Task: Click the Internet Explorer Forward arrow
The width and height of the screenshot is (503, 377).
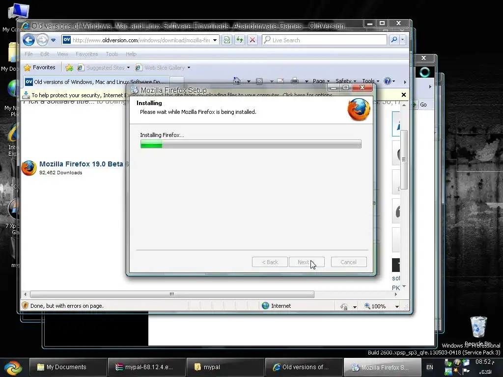Action: [x=42, y=40]
